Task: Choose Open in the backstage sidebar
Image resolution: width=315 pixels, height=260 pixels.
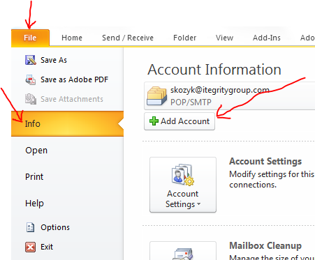Action: pos(36,151)
